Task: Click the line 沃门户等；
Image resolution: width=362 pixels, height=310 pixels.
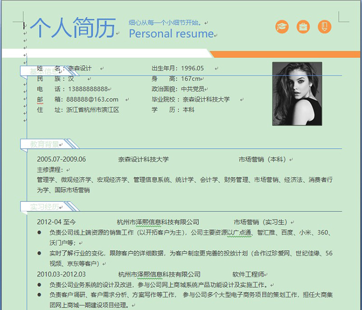Action: pos(64,243)
